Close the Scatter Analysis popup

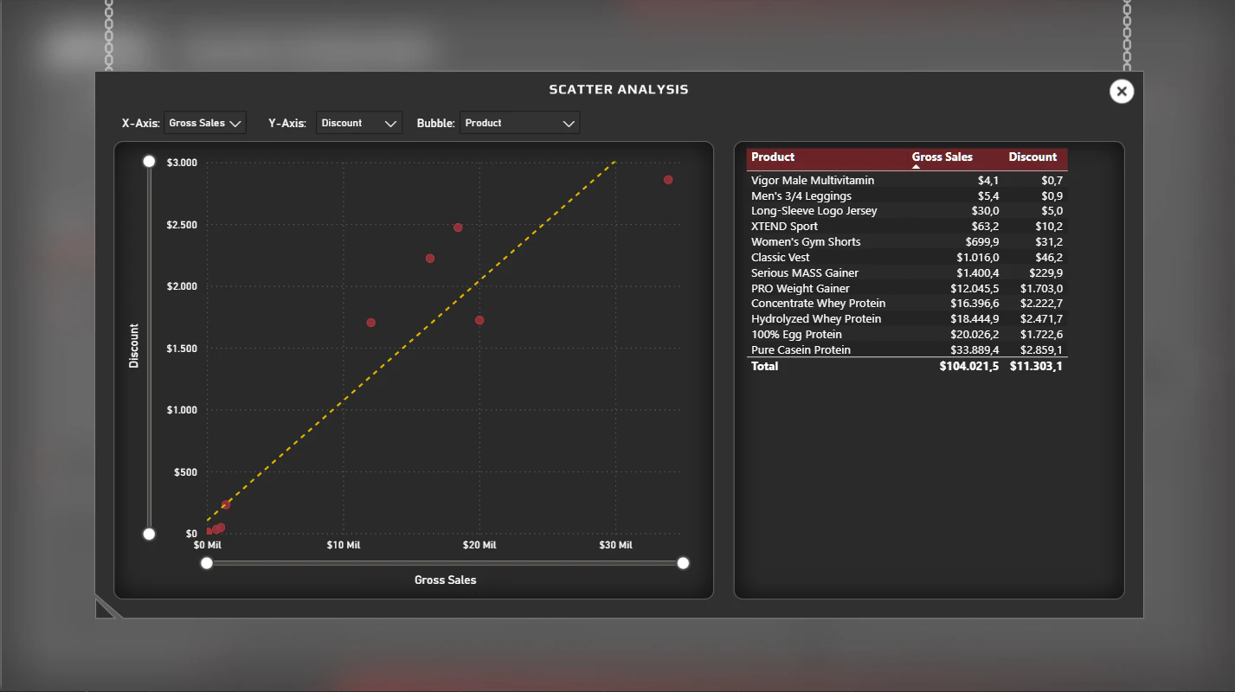[x=1122, y=91]
